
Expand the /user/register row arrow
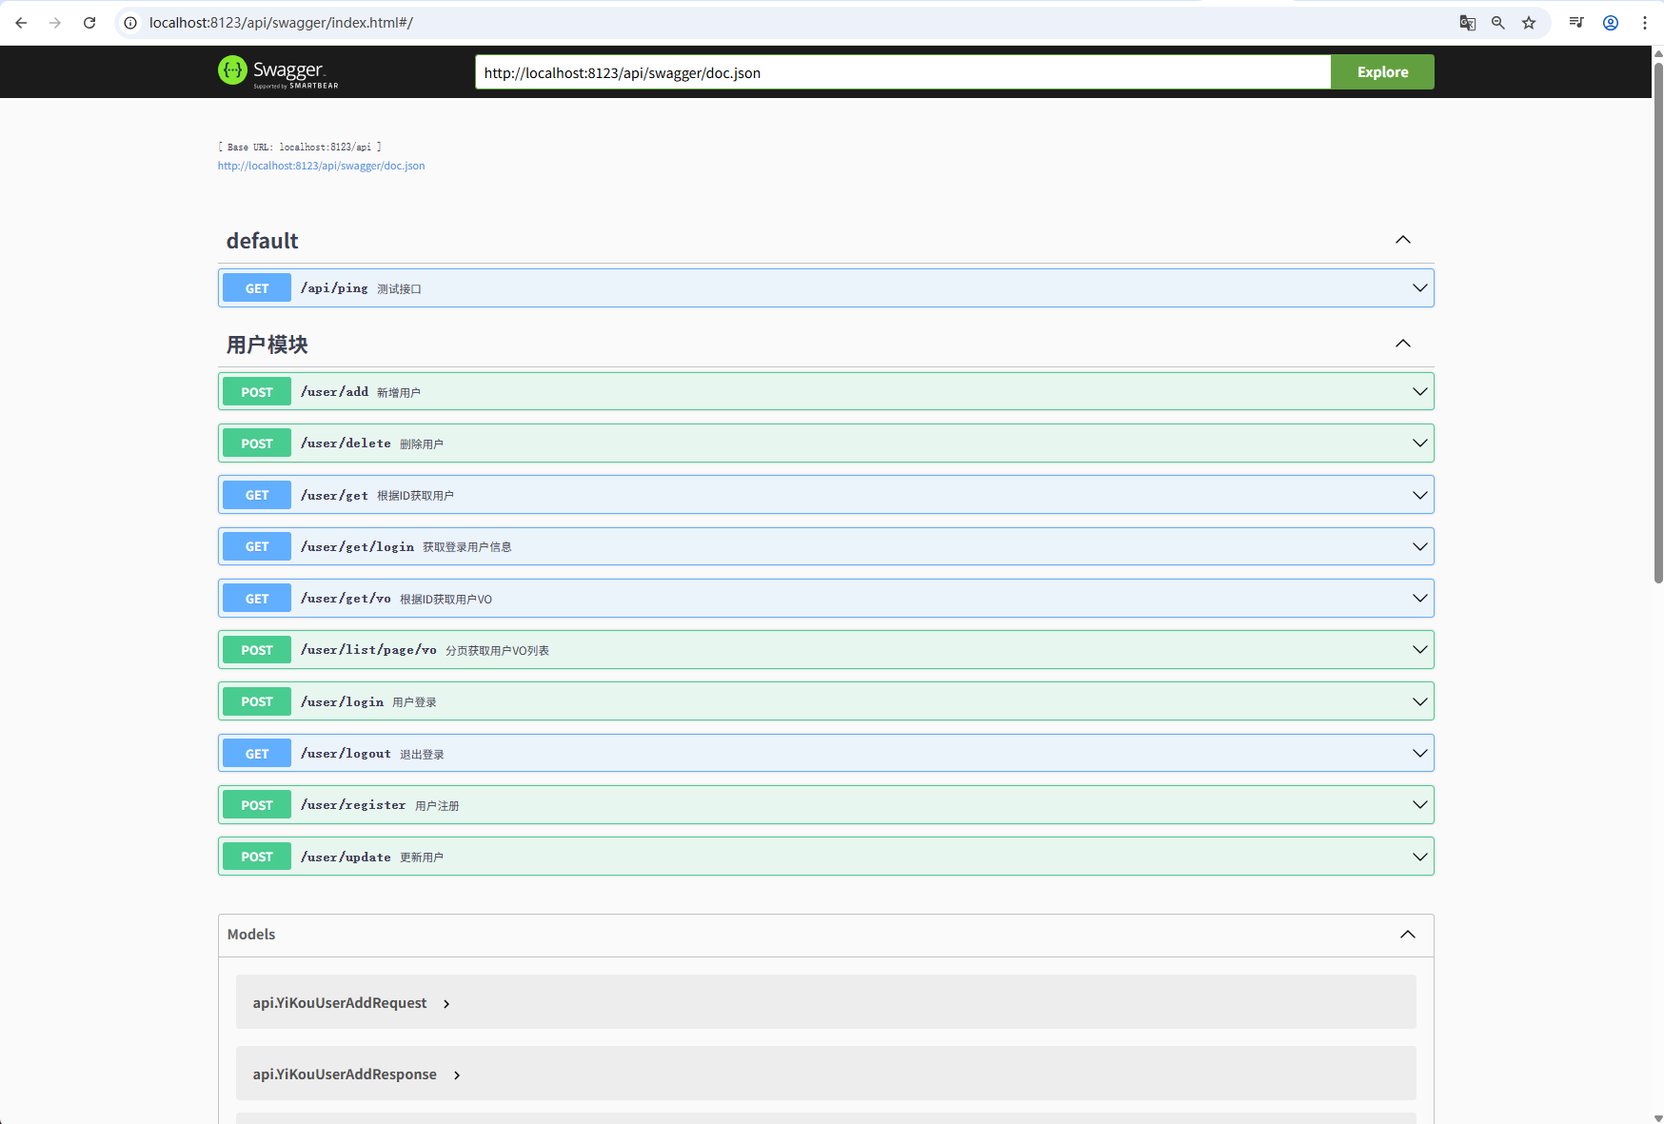click(1419, 805)
